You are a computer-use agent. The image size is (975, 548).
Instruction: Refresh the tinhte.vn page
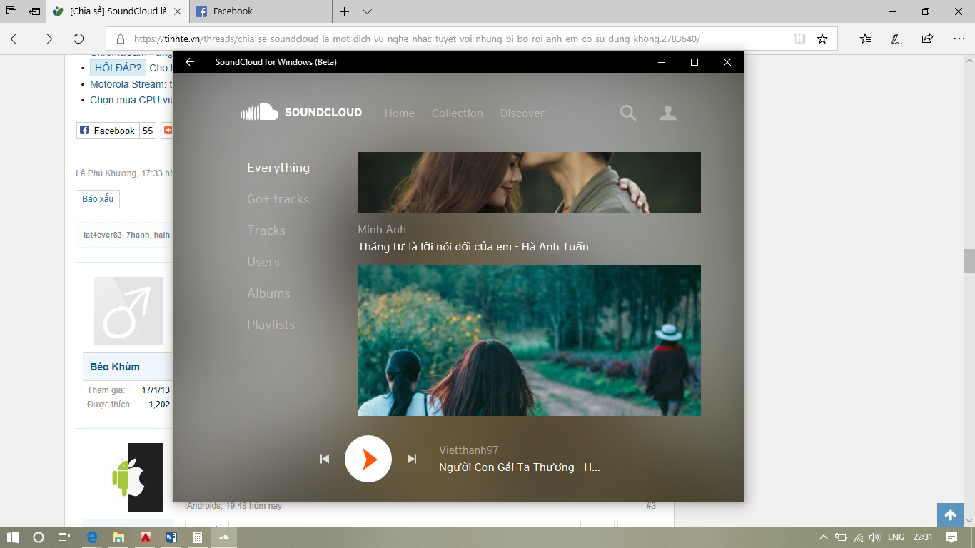[79, 39]
